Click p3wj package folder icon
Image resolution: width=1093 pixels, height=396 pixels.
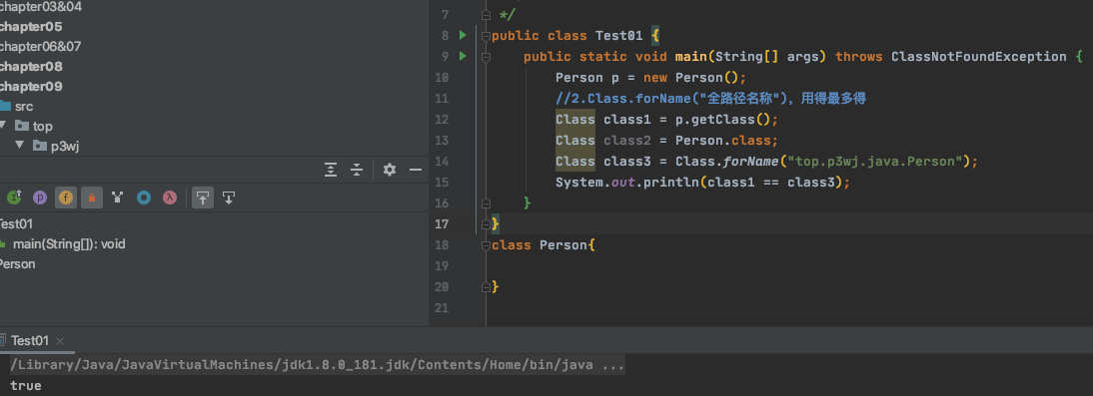click(x=40, y=146)
